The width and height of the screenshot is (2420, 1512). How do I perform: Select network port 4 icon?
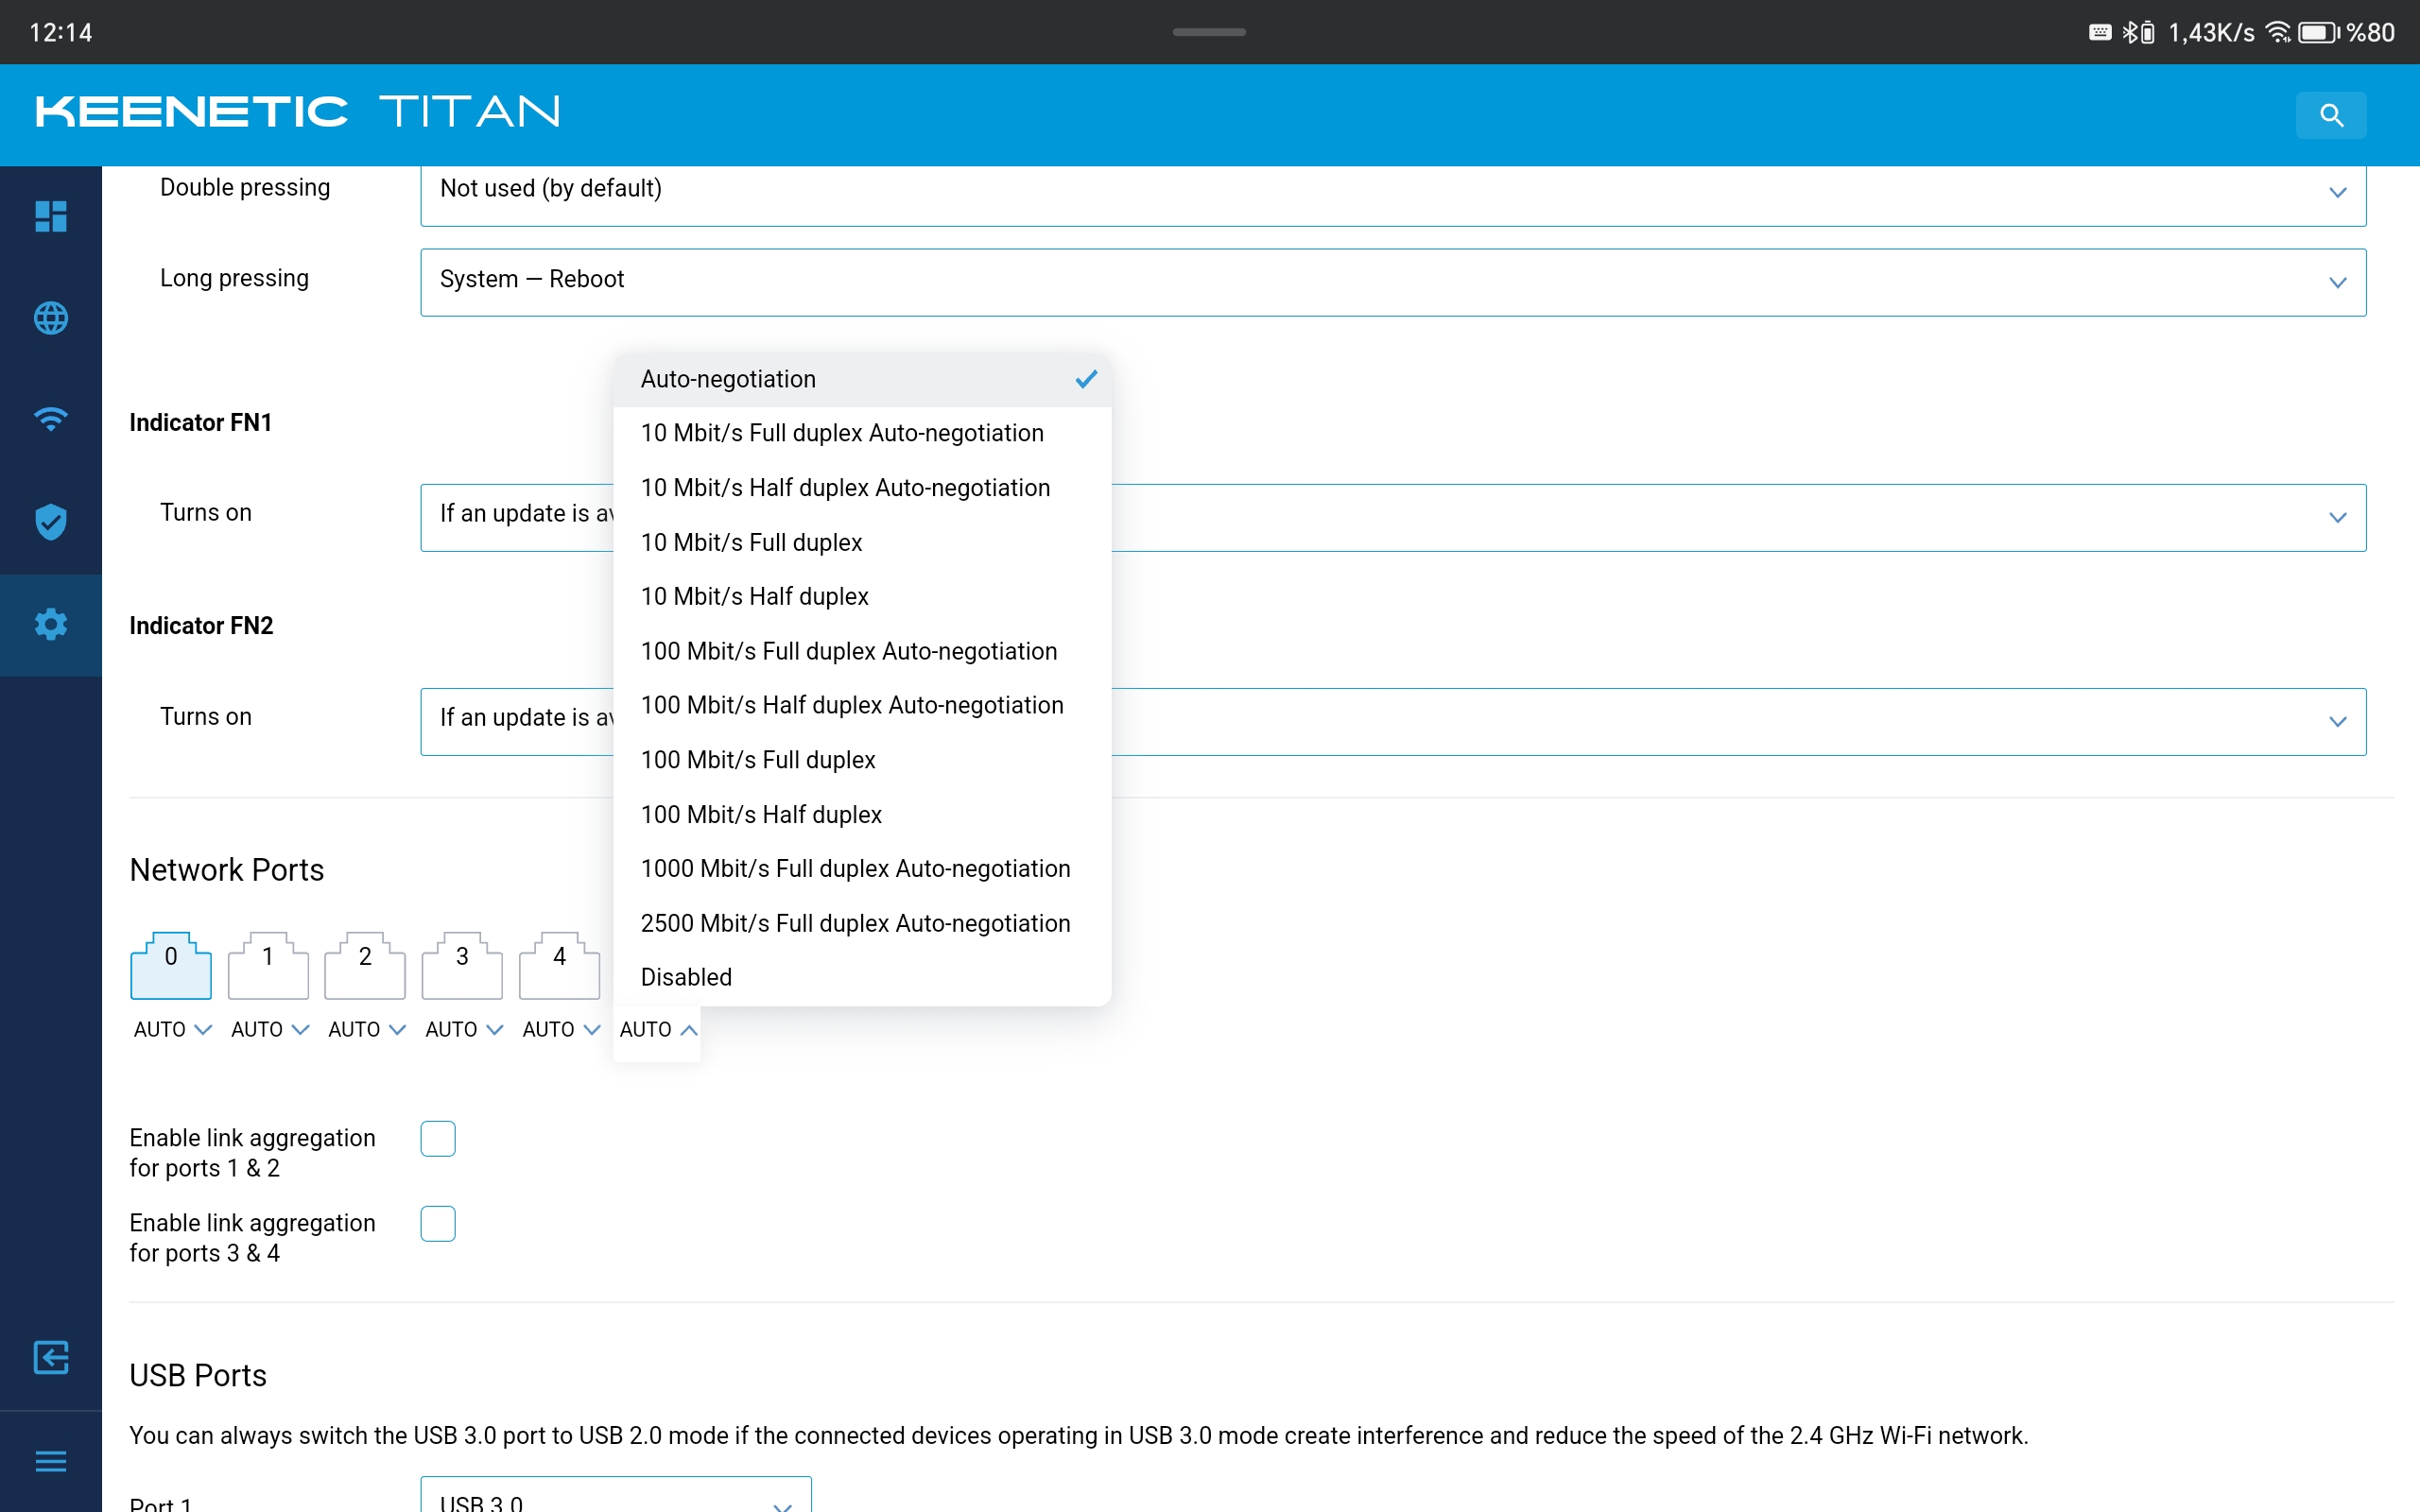(x=559, y=965)
